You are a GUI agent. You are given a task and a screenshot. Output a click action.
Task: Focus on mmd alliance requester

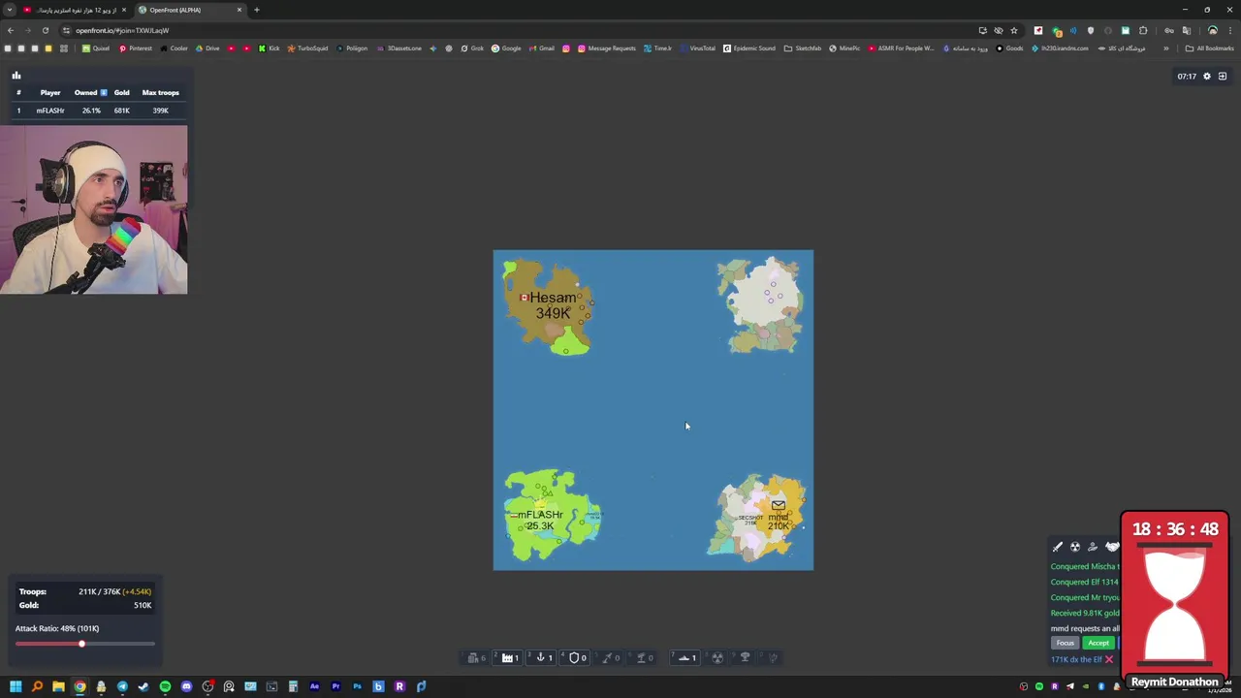1066,643
